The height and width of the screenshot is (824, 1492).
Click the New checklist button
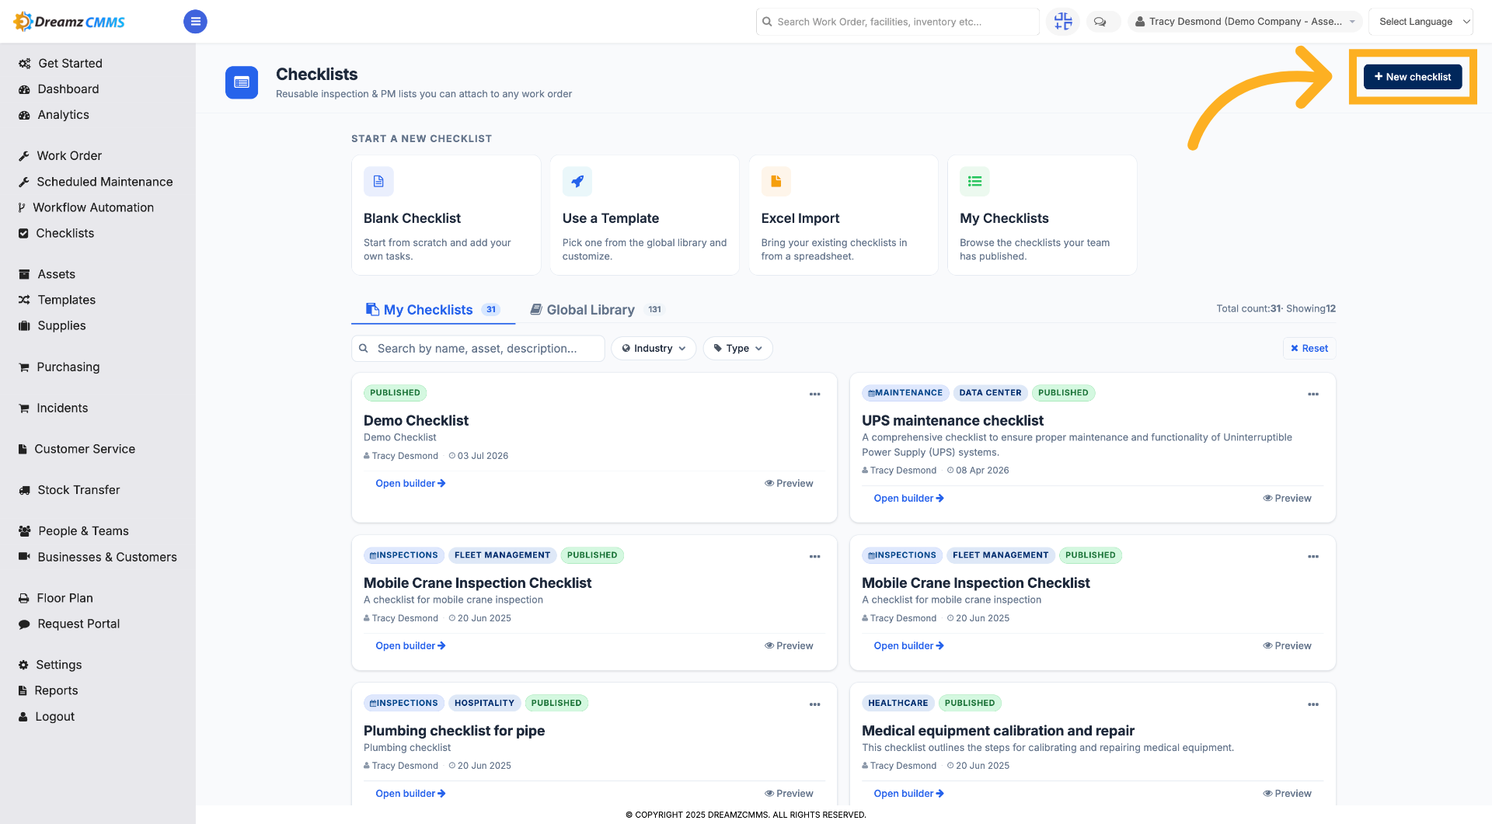pos(1413,77)
